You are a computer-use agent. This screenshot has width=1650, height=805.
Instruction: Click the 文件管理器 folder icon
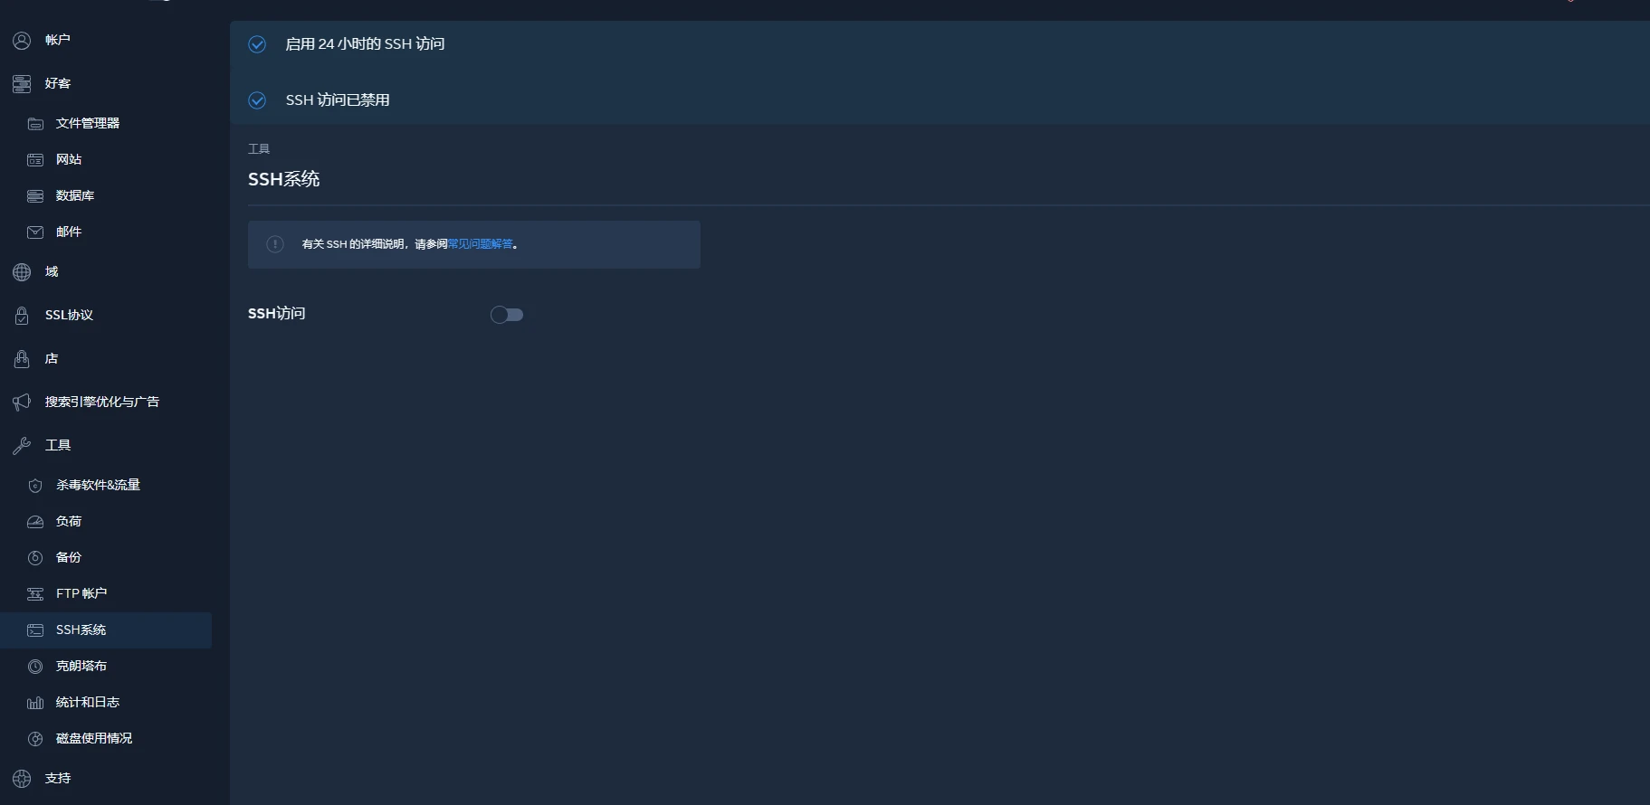[x=35, y=124]
